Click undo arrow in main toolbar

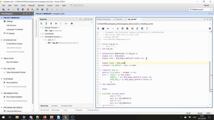pos(9,10)
